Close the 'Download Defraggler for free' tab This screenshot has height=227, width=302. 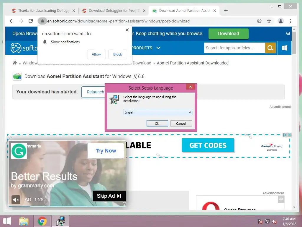pos(144,11)
